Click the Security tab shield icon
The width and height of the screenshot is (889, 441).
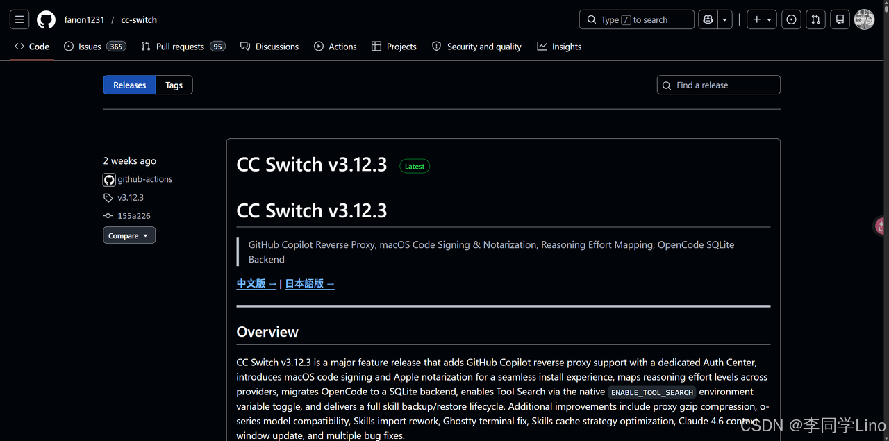point(437,47)
